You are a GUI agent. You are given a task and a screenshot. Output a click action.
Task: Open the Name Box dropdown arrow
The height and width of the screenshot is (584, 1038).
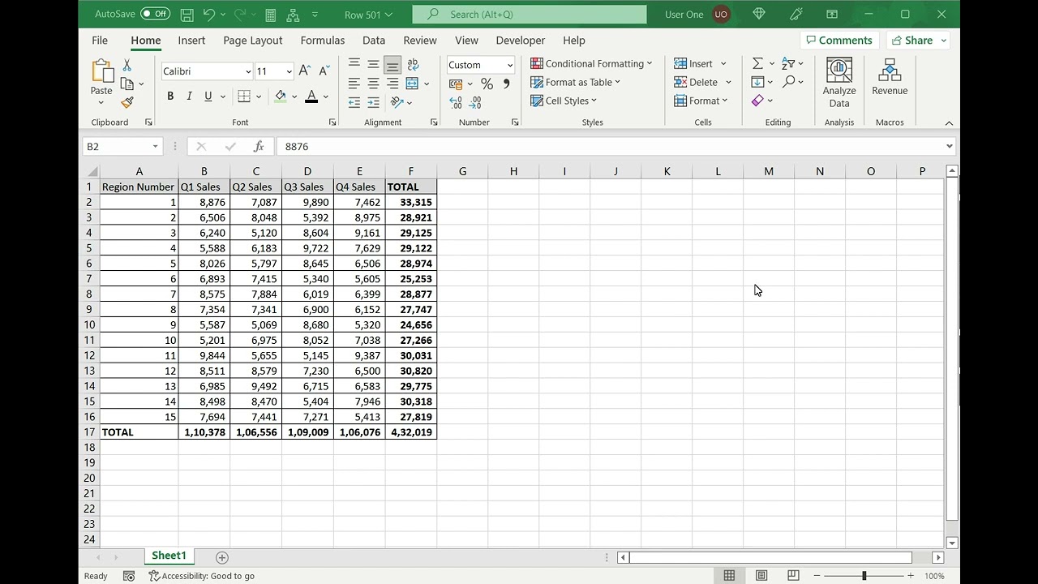tap(155, 147)
